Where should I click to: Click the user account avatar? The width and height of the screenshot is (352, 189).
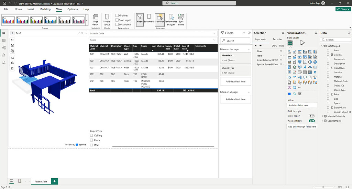323,3
